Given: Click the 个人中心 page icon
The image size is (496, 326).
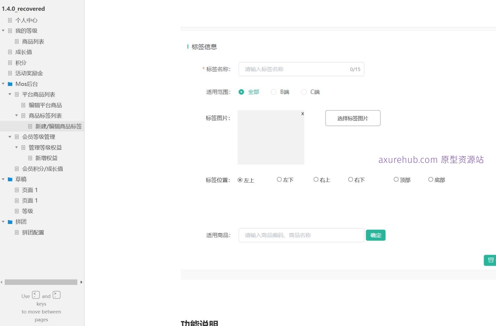Looking at the screenshot, I should pyautogui.click(x=10, y=20).
